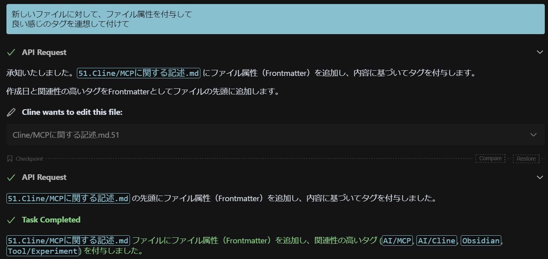Viewport: 548px width, 259px height.
Task: Click the Tool/Experiment tag
Action: [x=43, y=251]
